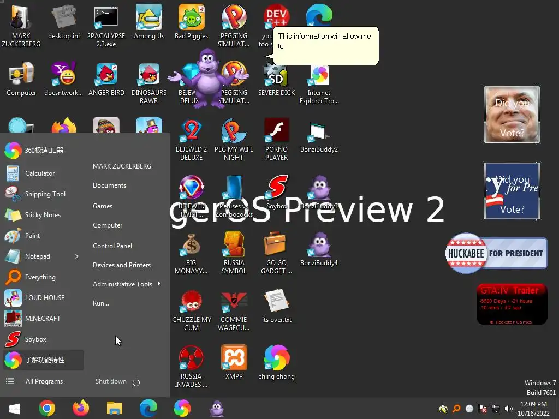Select the BonziBuddy2 desktop icon
559x419 pixels.
click(319, 137)
